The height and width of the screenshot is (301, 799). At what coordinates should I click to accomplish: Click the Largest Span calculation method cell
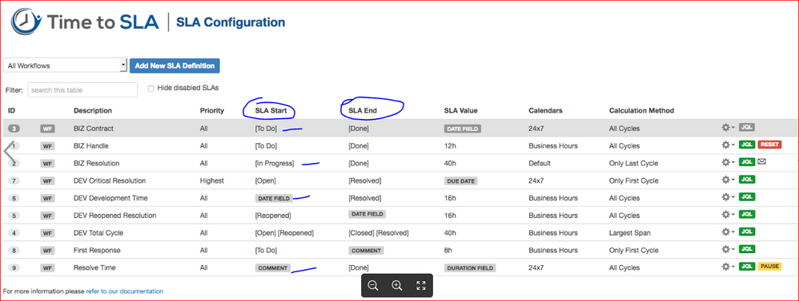pos(630,233)
